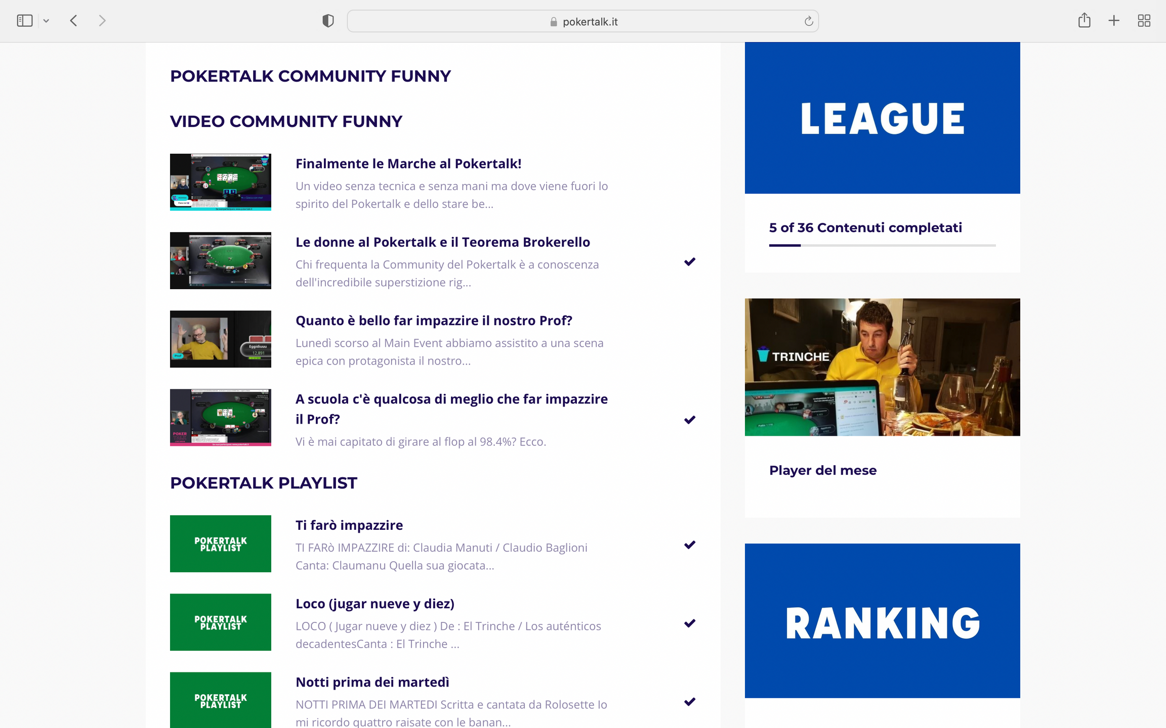Click the privacy shield icon
1166x728 pixels.
328,21
